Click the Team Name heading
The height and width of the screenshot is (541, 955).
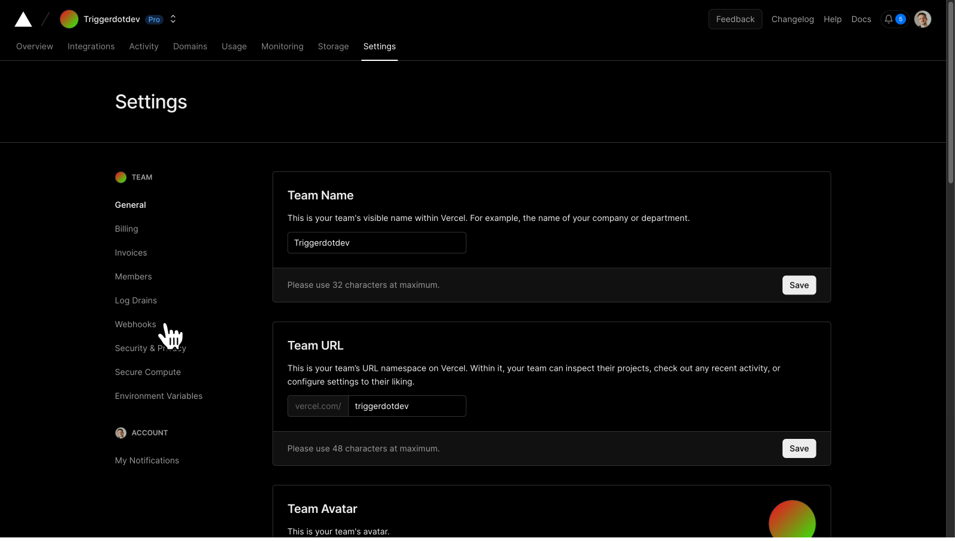tap(321, 195)
